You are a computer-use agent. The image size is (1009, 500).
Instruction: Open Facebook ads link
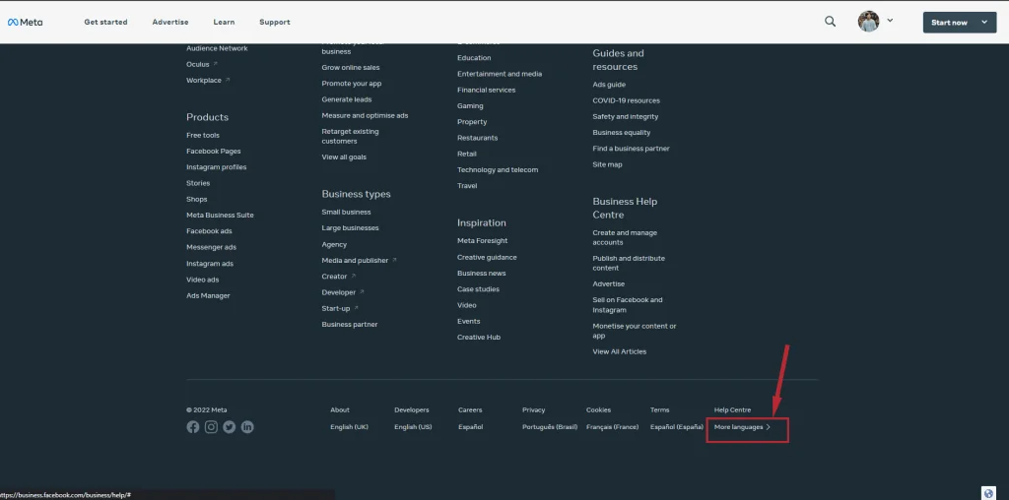coord(209,230)
